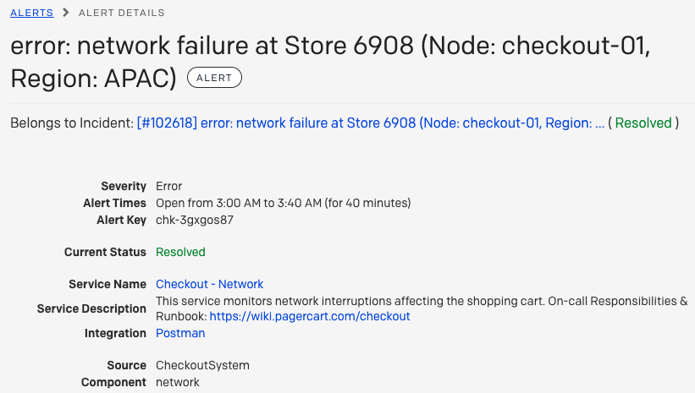Screen dimensions: 695x393
Task: Click the ALERT badge beside the title
Action: 214,78
